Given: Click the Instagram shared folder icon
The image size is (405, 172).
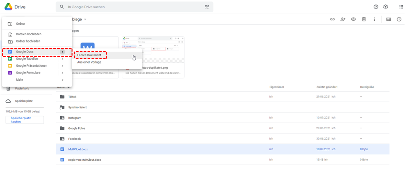Looking at the screenshot, I should click(x=62, y=118).
